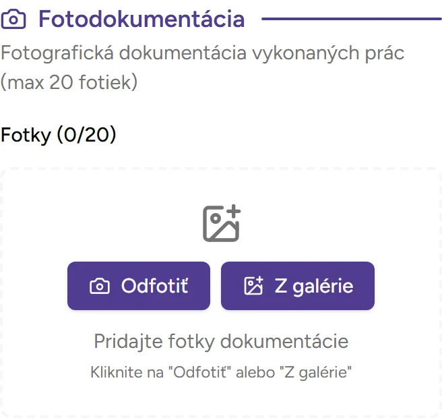Screen dimensions: 442x418
Task: Click the camera icon beside Fotodokumentácia heading
Action: click(13, 20)
